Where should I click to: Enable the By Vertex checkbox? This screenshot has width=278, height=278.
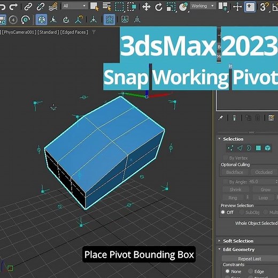click(x=226, y=158)
